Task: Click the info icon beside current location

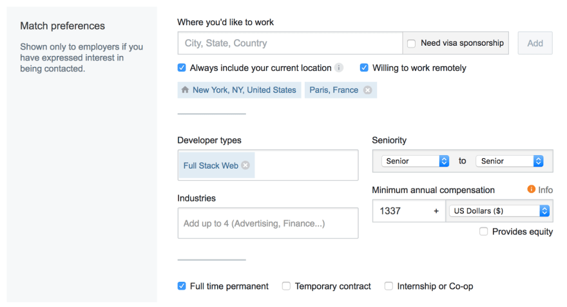Action: pyautogui.click(x=339, y=68)
